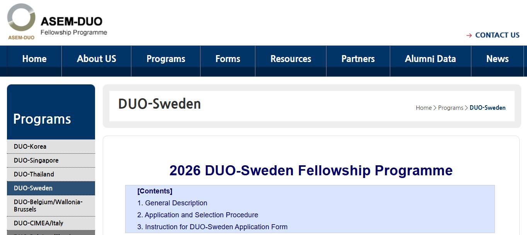Viewport: 527px width, 235px height.
Task: Choose DUO-Thailand from the sidebar
Action: click(x=34, y=174)
